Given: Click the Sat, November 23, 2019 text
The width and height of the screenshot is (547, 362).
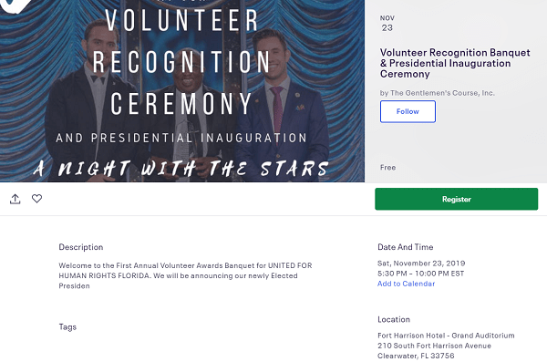Looking at the screenshot, I should pos(421,264).
